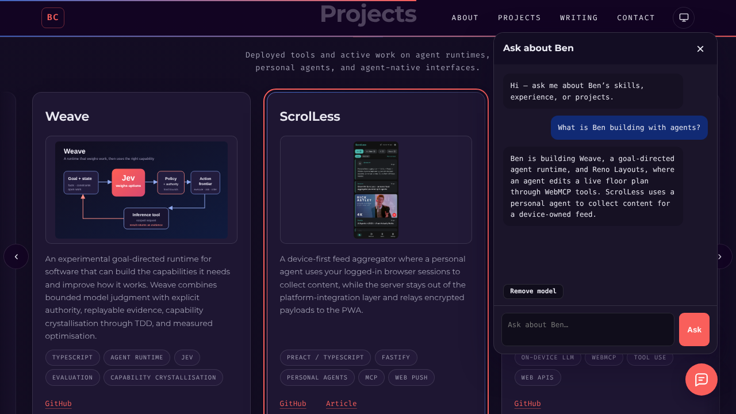Viewport: 736px width, 414px height.
Task: Click the WEB PUSH tag
Action: pyautogui.click(x=412, y=378)
